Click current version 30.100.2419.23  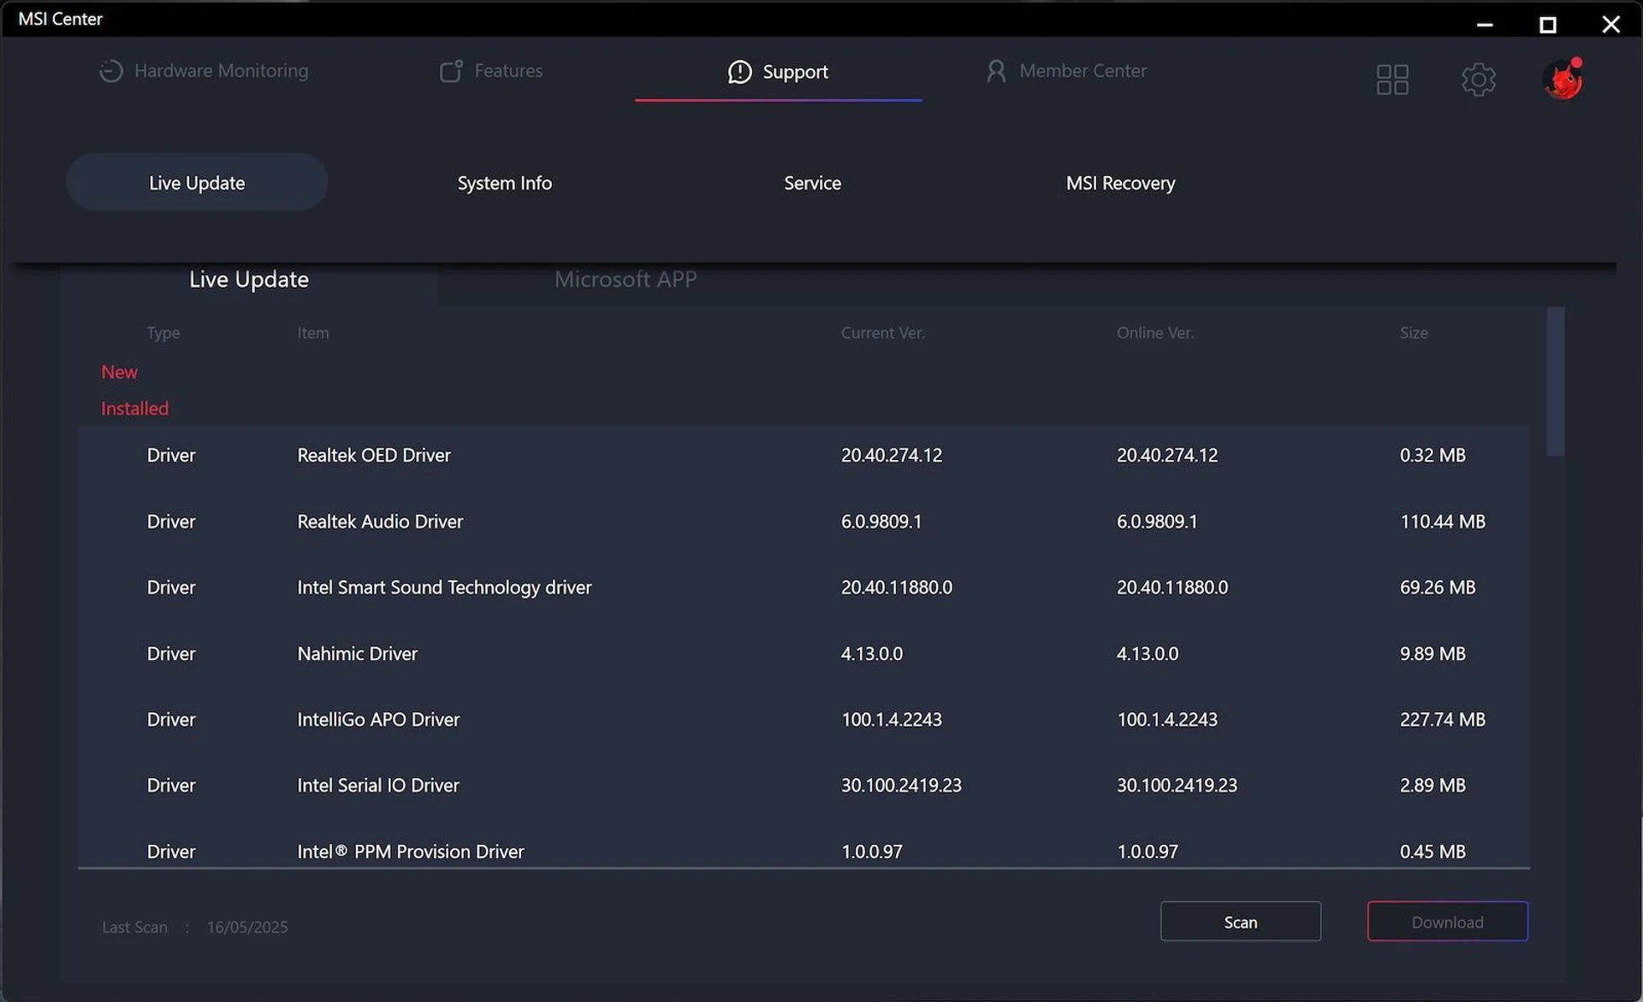pyautogui.click(x=900, y=785)
